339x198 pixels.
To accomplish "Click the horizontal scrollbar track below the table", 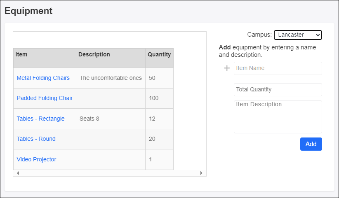I will [x=109, y=173].
